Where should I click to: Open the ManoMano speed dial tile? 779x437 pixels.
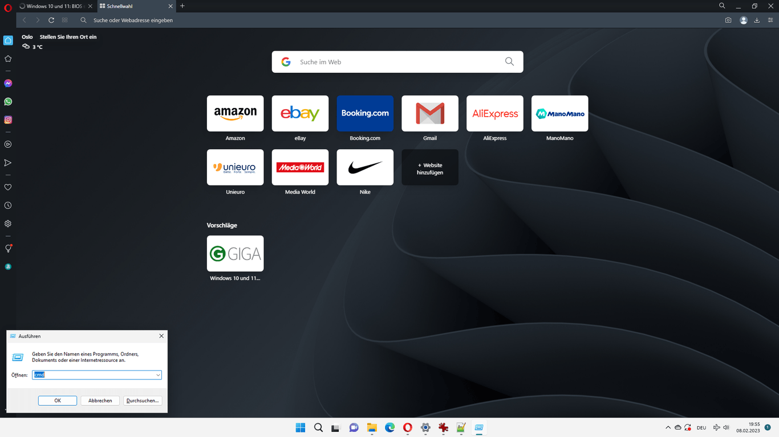pos(560,113)
